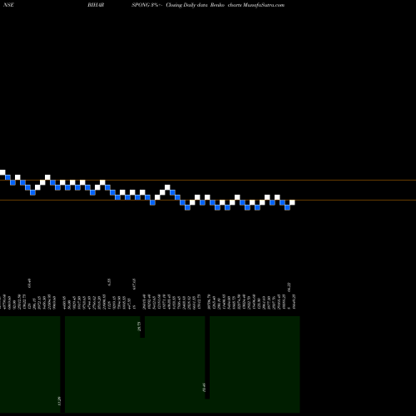This screenshot has height=416, width=416.
Task: Click the last white Renko brick
Action: click(x=292, y=202)
